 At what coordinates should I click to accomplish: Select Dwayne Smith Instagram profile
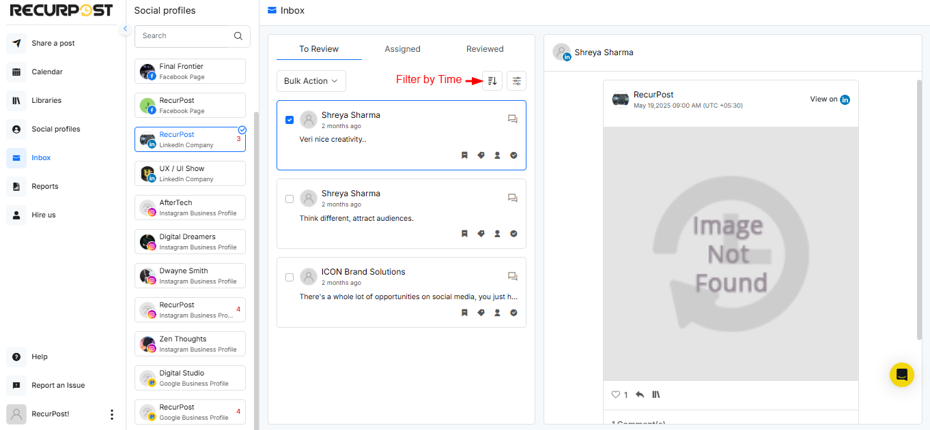pos(190,275)
